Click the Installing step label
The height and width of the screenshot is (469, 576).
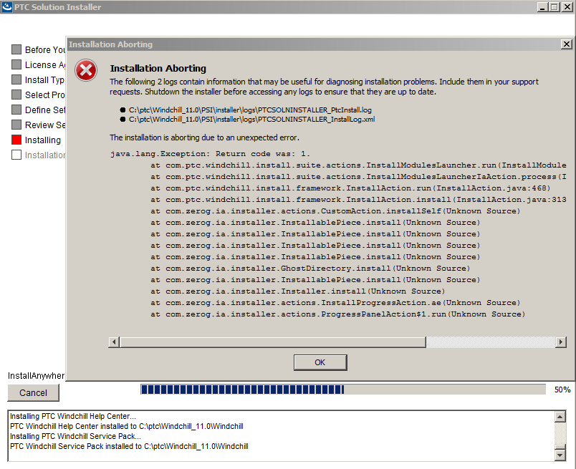[x=42, y=140]
